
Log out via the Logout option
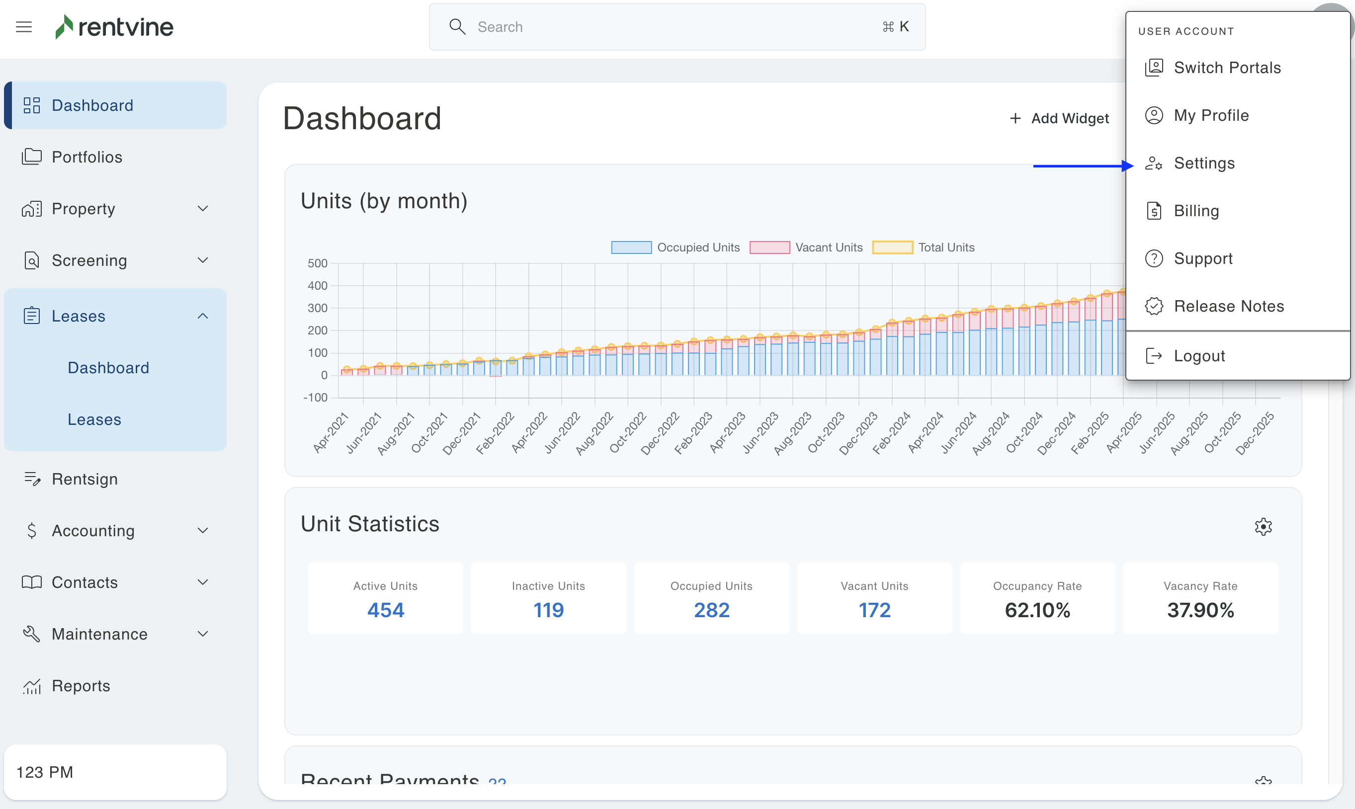tap(1199, 356)
